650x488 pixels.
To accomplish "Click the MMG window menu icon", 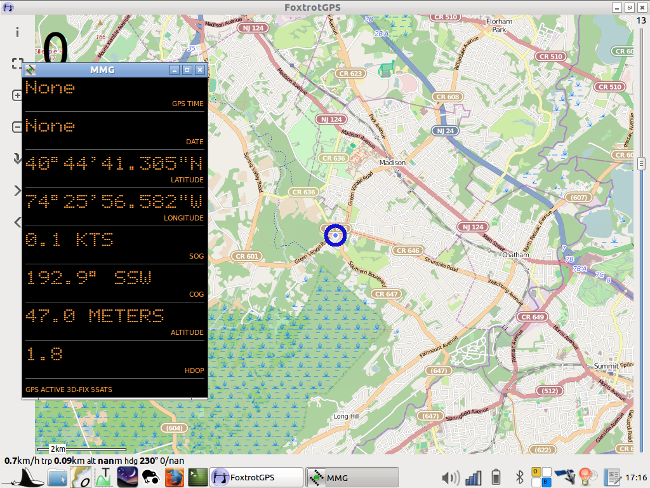I will tap(30, 70).
